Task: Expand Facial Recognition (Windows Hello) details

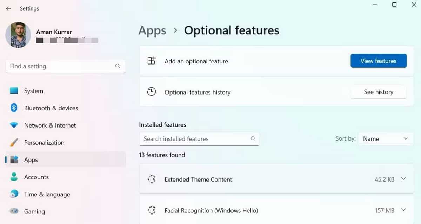Action: [x=403, y=210]
